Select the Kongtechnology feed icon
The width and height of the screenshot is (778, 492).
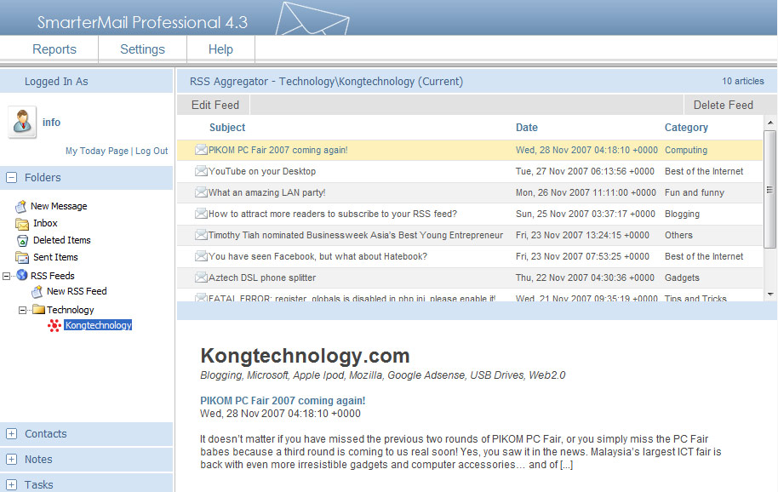click(x=54, y=325)
